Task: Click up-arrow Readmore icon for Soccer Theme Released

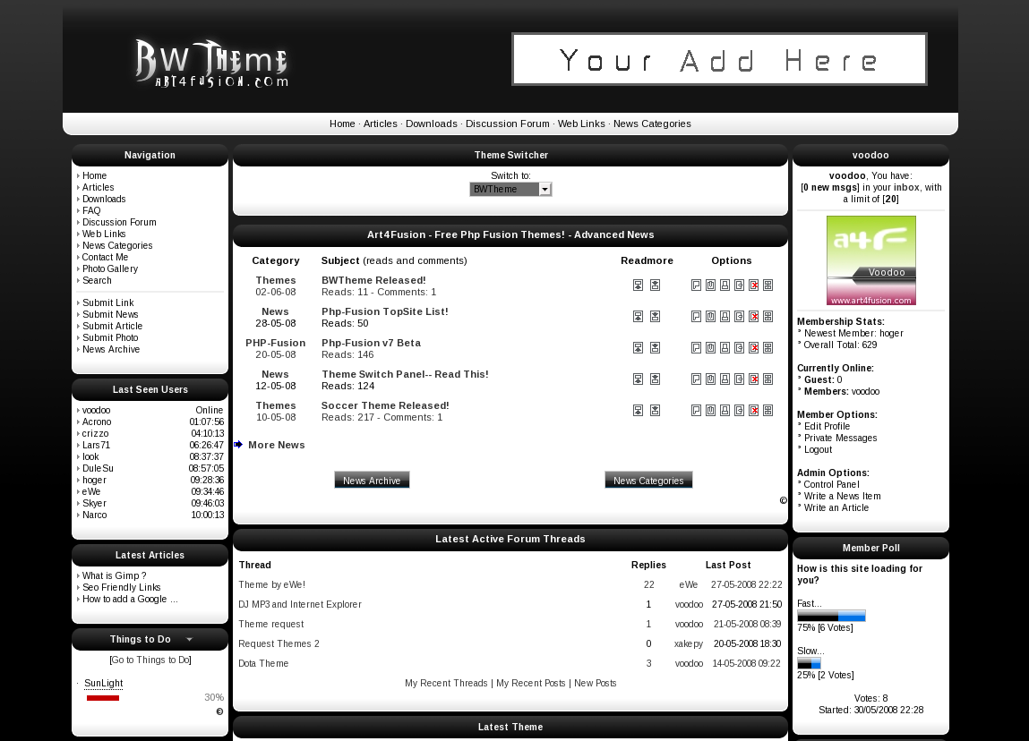Action: pos(638,411)
